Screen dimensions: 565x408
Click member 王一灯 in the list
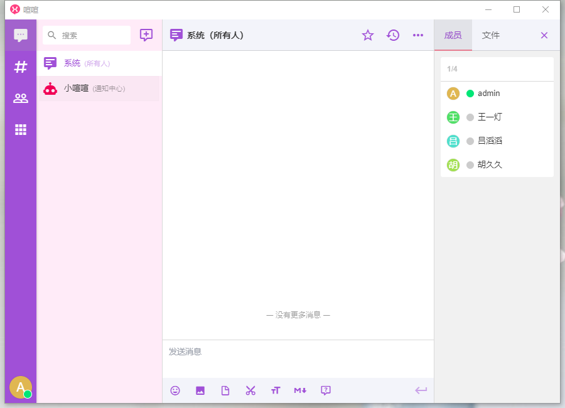tap(490, 117)
